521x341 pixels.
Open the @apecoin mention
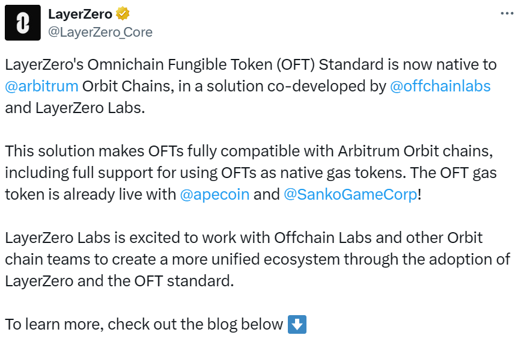pos(215,195)
